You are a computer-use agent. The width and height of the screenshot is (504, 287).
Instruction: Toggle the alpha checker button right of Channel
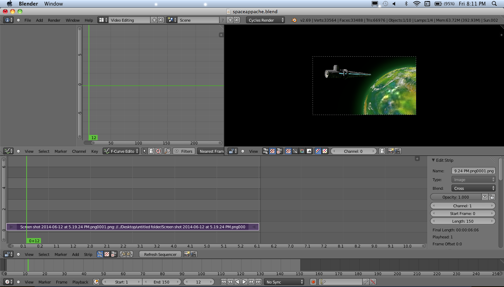pos(325,151)
